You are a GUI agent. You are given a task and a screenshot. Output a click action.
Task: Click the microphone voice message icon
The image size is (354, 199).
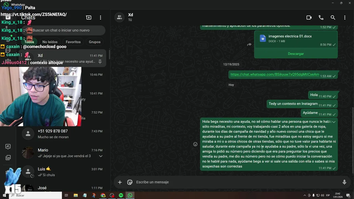(x=344, y=182)
